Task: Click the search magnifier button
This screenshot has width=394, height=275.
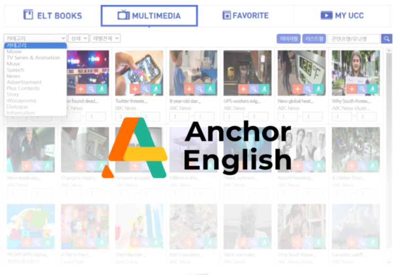Action: point(387,39)
